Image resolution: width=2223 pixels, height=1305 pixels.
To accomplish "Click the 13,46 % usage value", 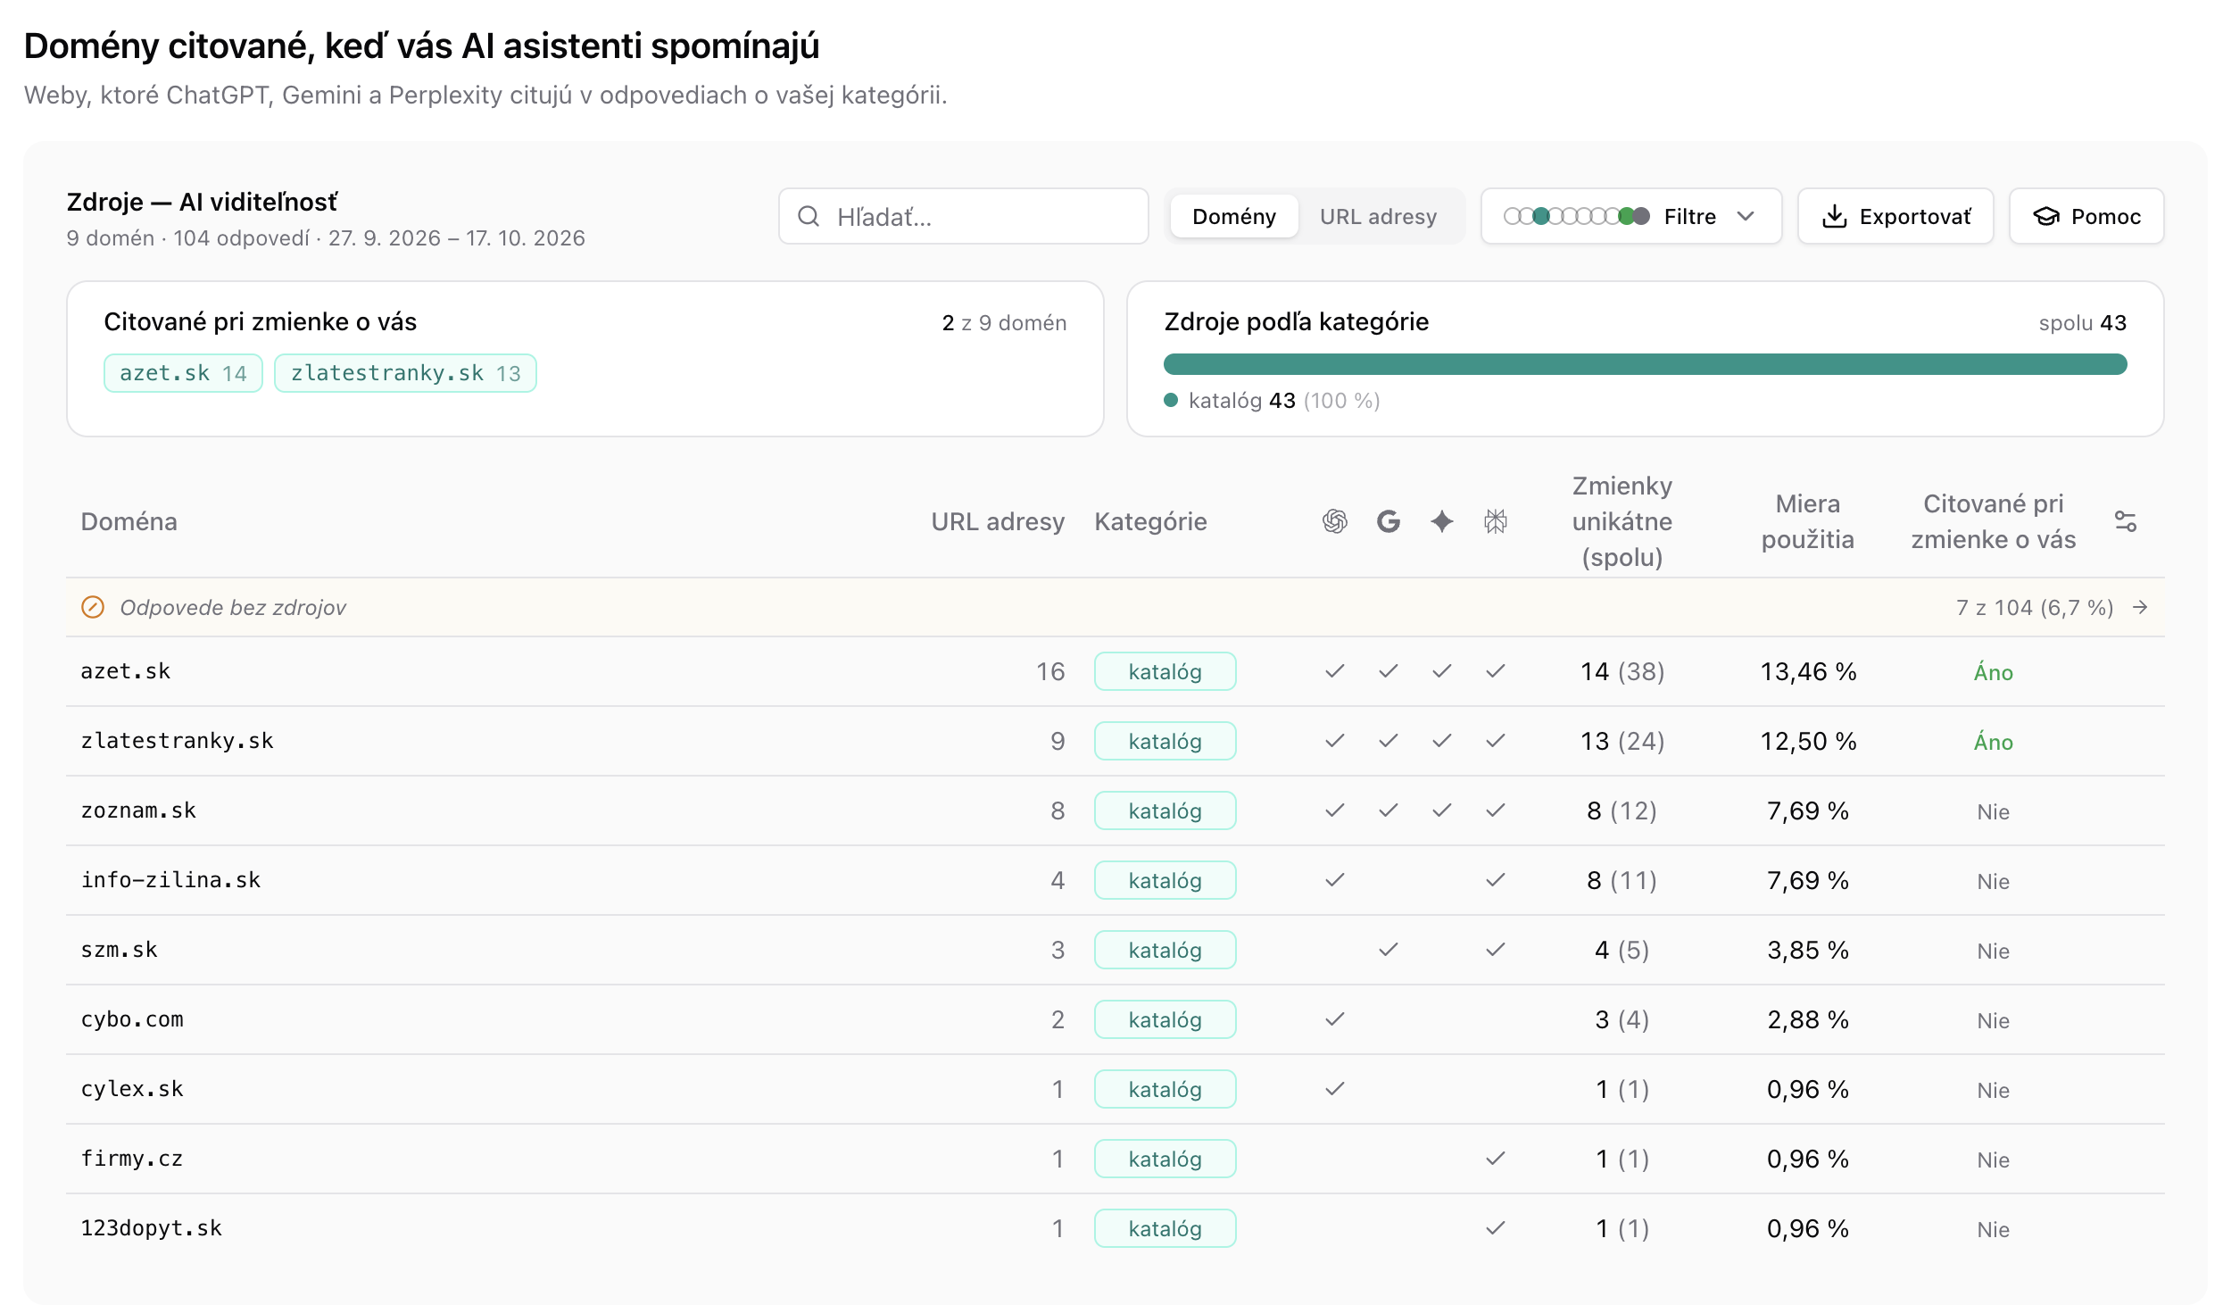I will tap(1808, 671).
